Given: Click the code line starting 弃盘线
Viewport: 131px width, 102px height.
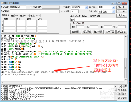Looking at the screenshot, I should pyautogui.click(x=47, y=52).
